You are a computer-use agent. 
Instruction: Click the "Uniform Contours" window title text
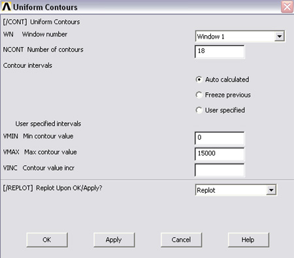tap(45, 7)
